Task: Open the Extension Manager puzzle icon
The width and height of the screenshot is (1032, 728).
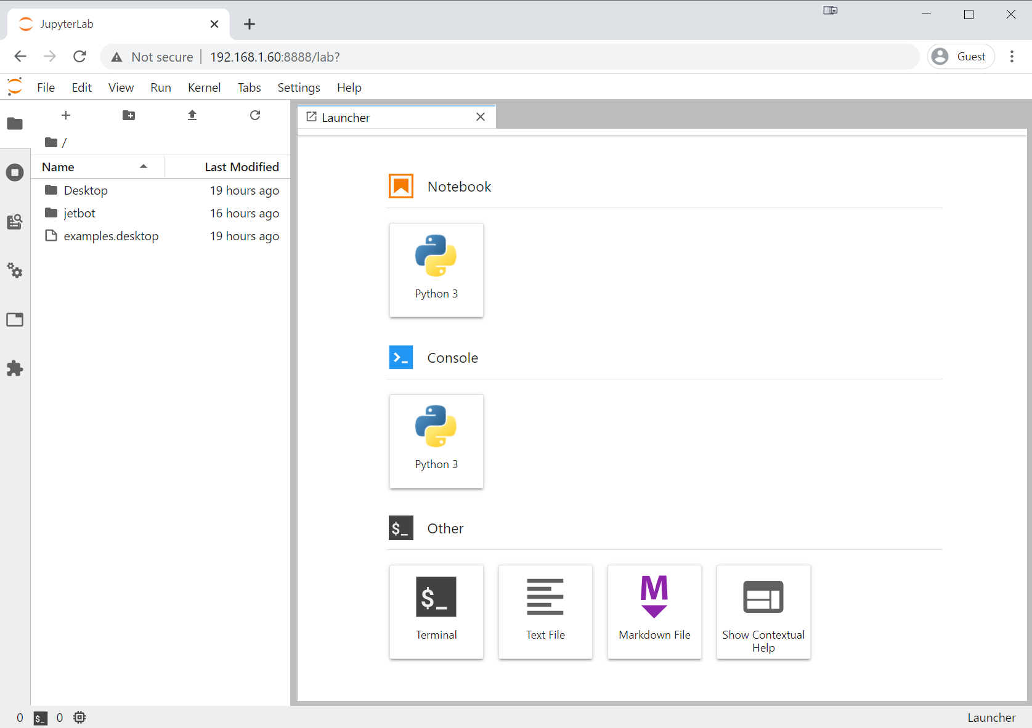Action: pyautogui.click(x=15, y=368)
